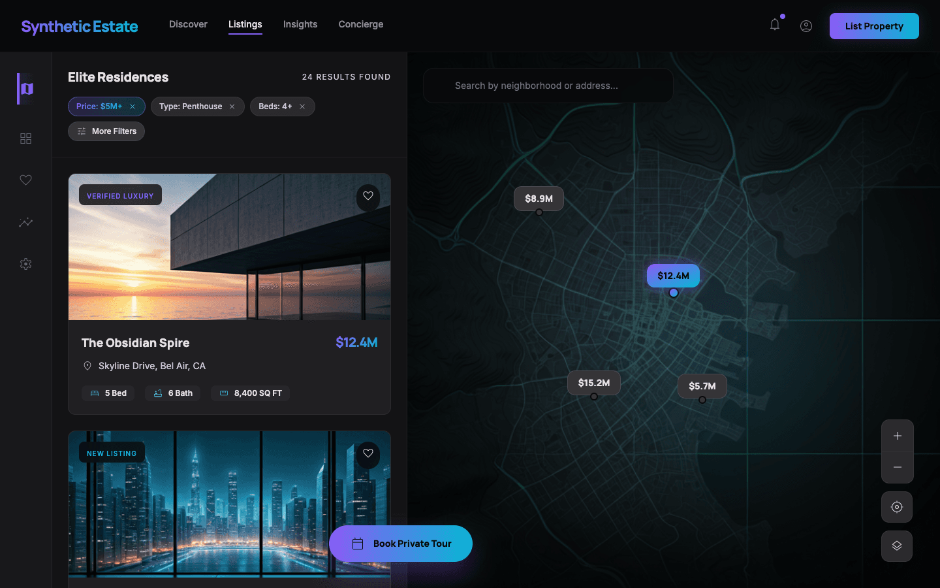This screenshot has width=940, height=588.
Task: Open the analytics trend icon in the sidebar
Action: [x=26, y=222]
